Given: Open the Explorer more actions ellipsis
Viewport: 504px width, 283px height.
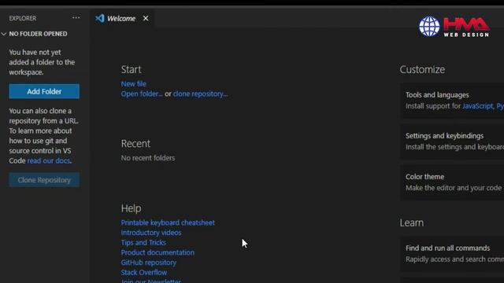Looking at the screenshot, I should (x=76, y=18).
